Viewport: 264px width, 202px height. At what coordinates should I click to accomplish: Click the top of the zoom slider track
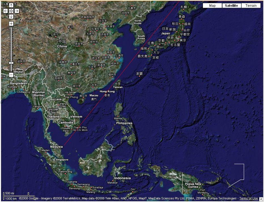[11, 28]
